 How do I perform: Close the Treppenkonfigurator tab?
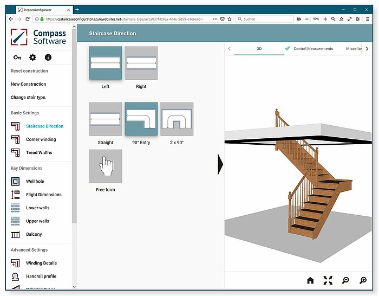pos(68,10)
